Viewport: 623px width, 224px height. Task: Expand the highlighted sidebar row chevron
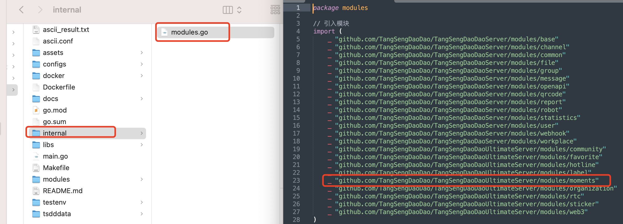click(x=13, y=90)
